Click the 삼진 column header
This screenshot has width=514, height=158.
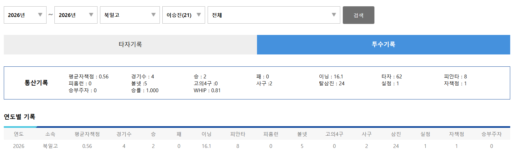(396, 134)
